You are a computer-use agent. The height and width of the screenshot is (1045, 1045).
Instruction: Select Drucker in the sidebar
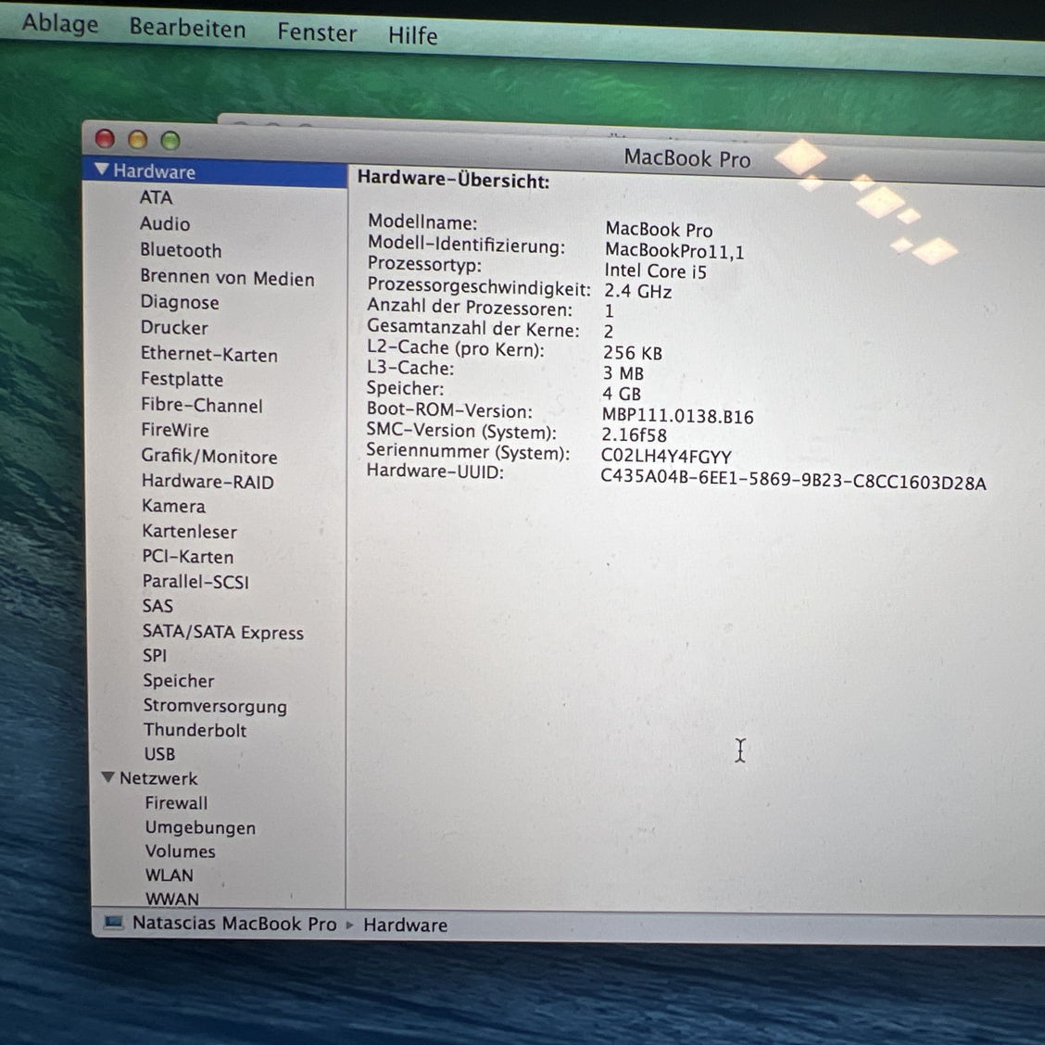174,328
